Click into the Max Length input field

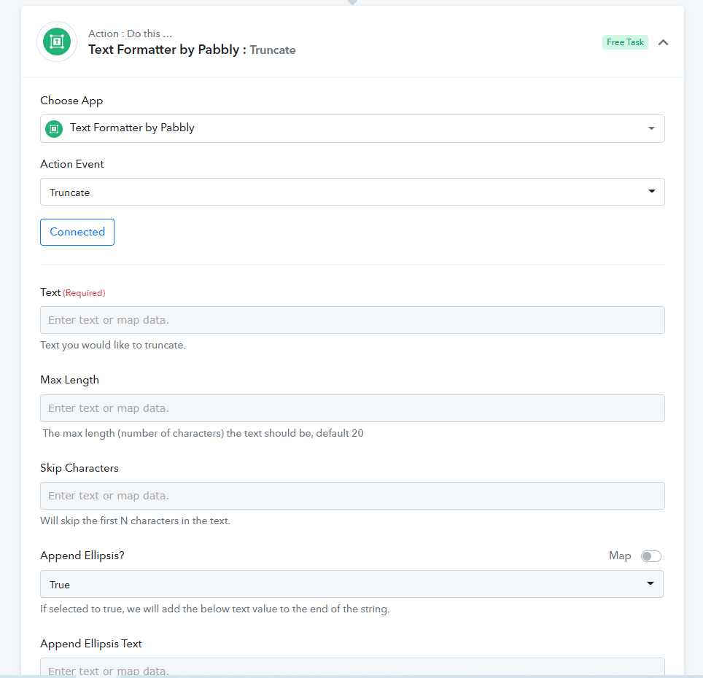(x=352, y=408)
